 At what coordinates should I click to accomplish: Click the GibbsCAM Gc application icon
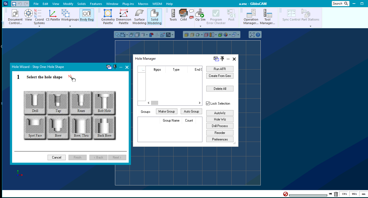click(x=6, y=4)
